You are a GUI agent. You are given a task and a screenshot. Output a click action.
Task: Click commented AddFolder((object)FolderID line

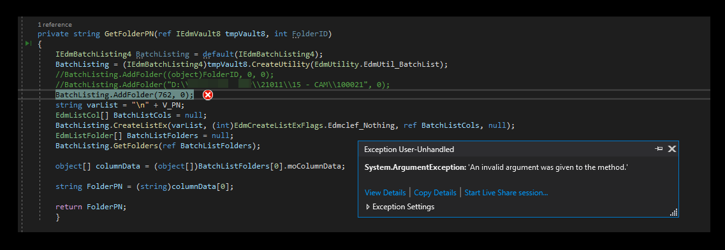(x=165, y=74)
